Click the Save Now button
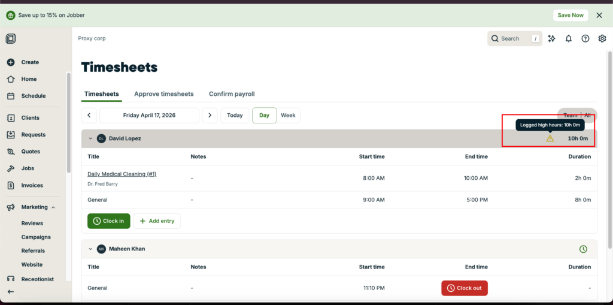This screenshot has height=305, width=613. 570,15
